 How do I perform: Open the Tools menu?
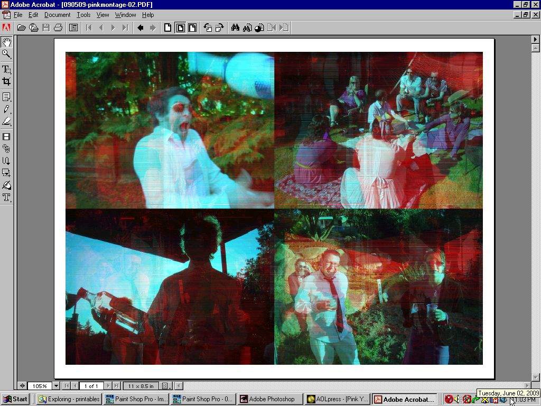point(83,15)
